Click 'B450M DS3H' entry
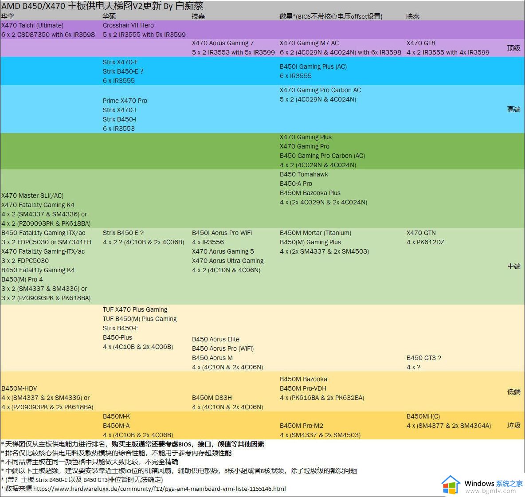Viewport: 525px width, 497px height. [x=212, y=398]
